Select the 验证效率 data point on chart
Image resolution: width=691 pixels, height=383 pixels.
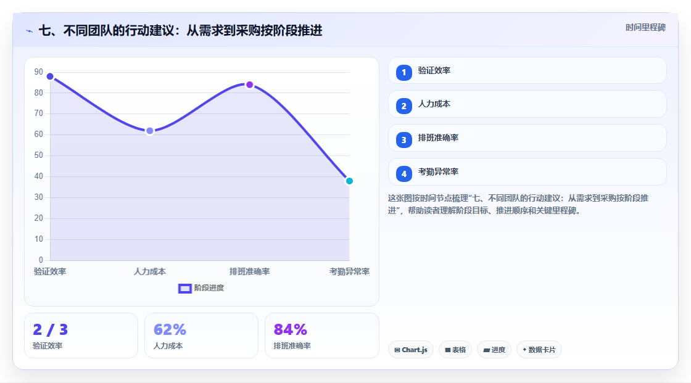50,76
